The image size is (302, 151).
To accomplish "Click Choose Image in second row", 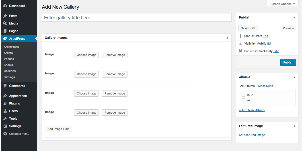I will (x=87, y=74).
